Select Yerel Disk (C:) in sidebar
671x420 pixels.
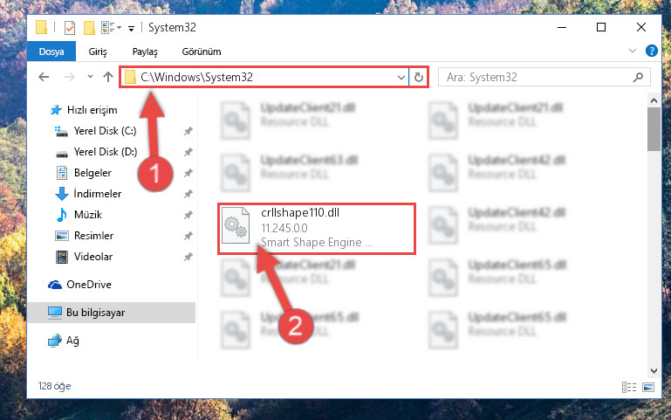[105, 131]
